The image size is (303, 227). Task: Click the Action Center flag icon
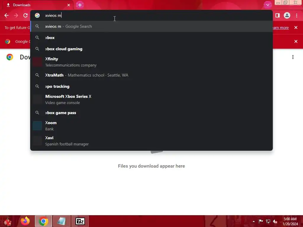tap(261, 221)
